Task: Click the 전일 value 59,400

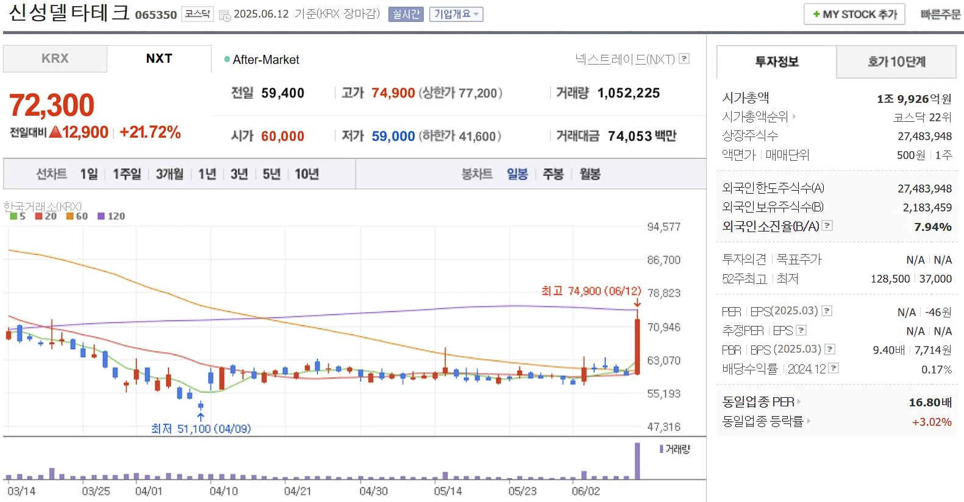Action: 283,93
